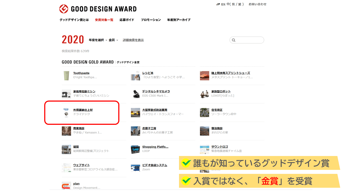Open the plan entry thumbnail
341x192 pixels.
66,186
